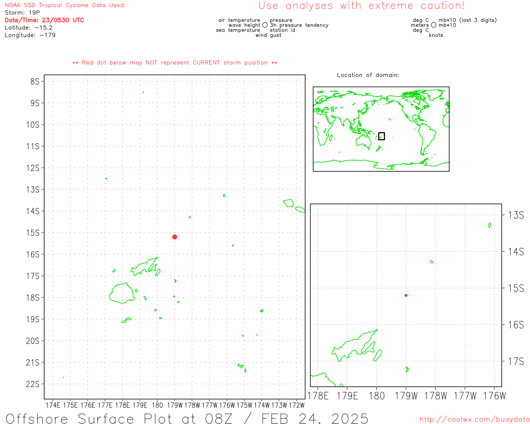Click the station legend circle near 'wave height'
The width and height of the screenshot is (530, 424).
[265, 25]
